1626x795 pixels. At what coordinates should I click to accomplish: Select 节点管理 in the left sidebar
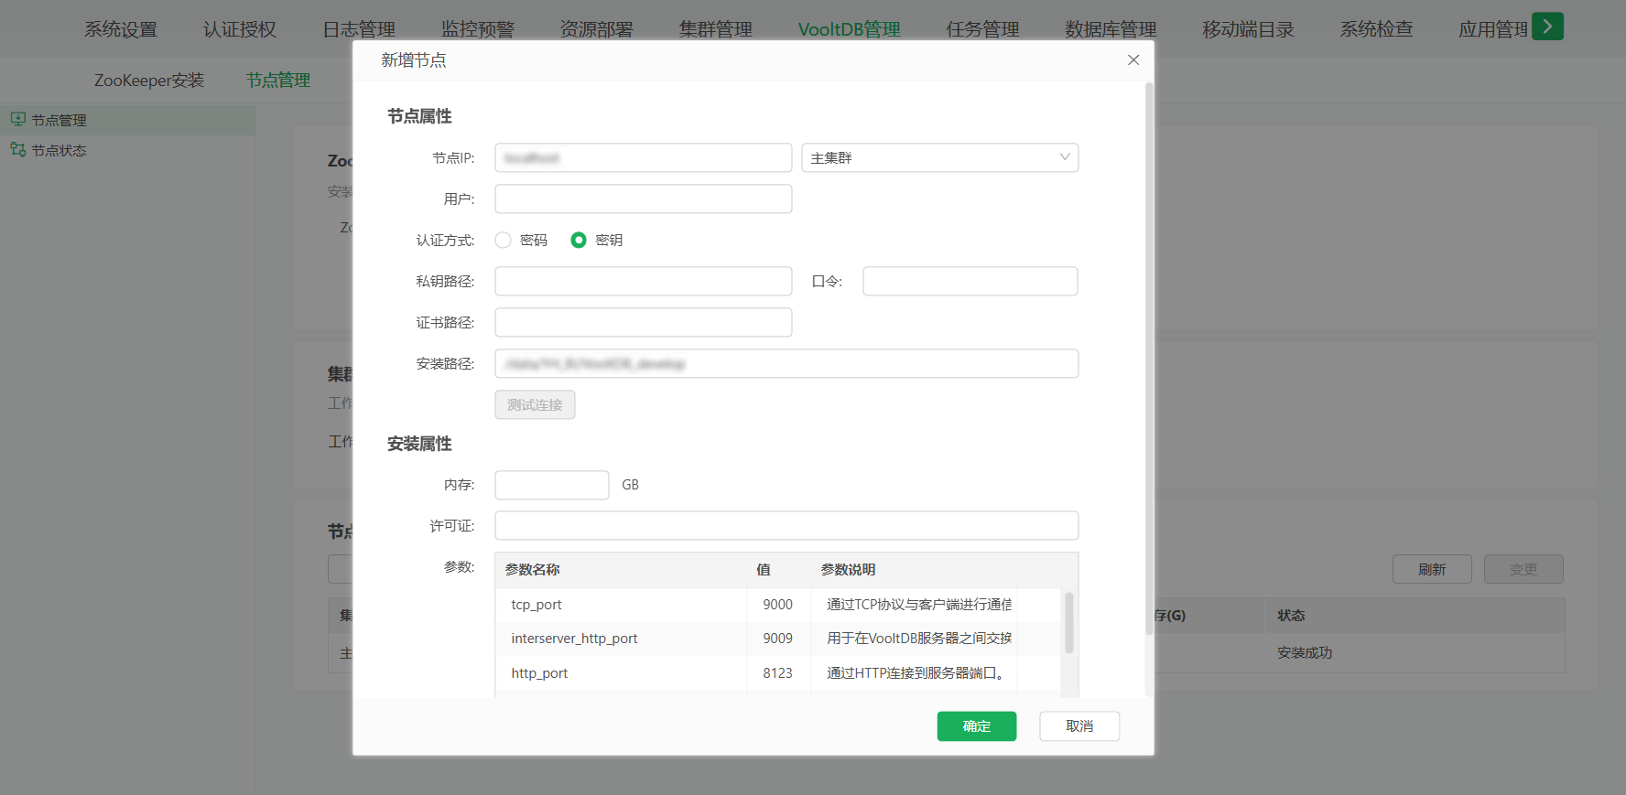point(127,120)
